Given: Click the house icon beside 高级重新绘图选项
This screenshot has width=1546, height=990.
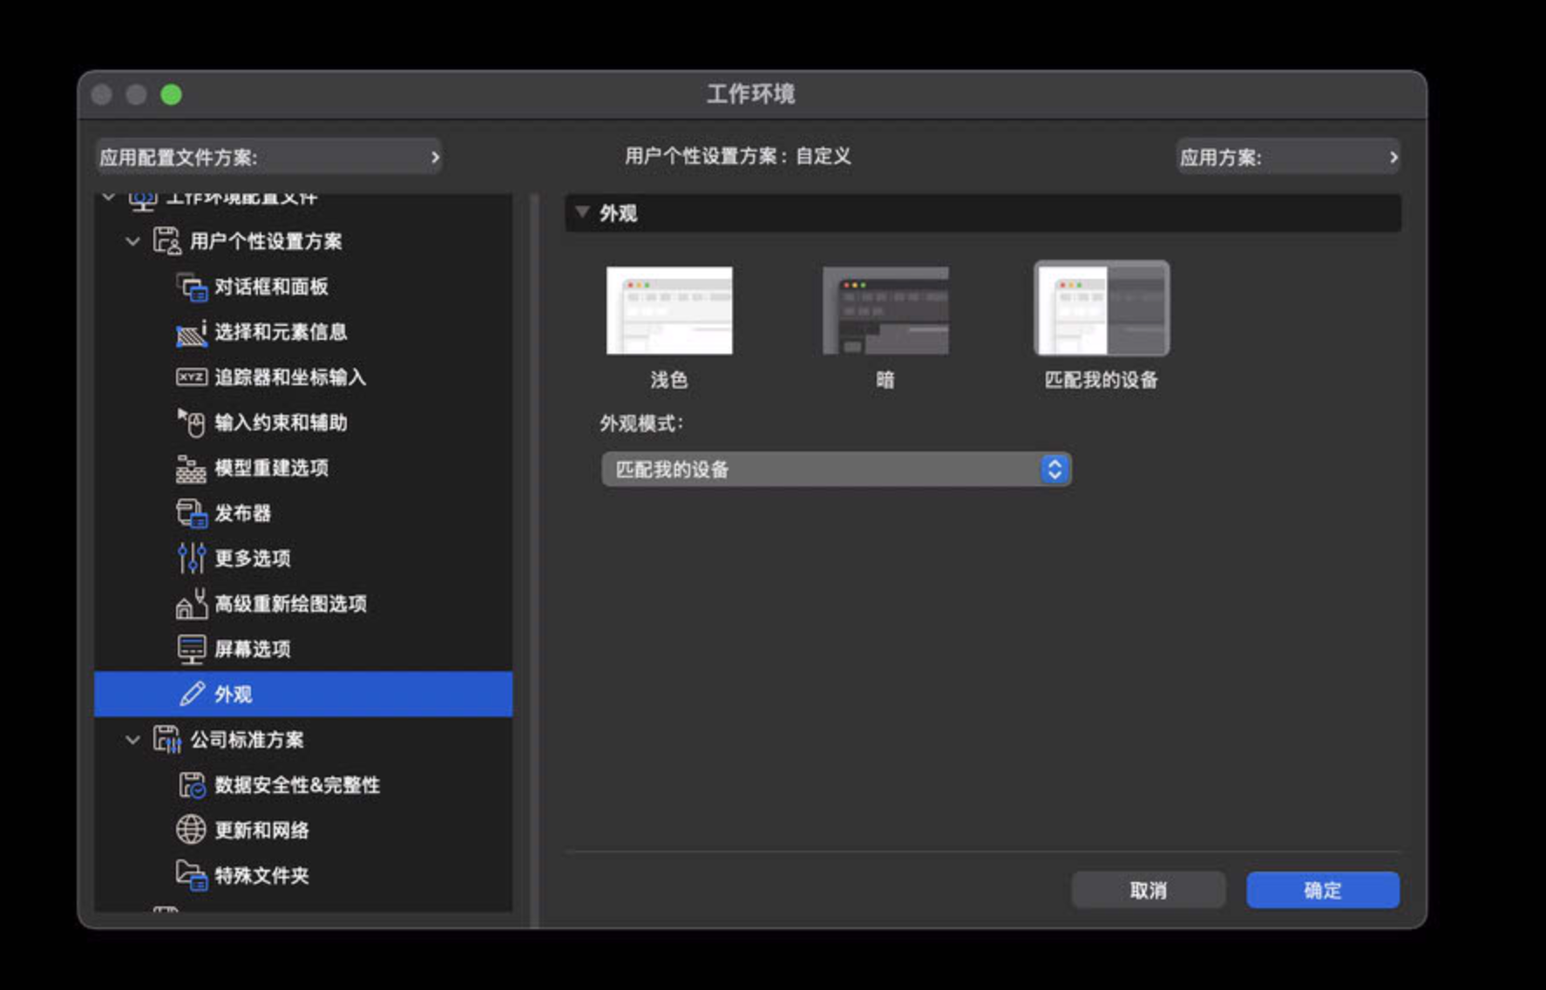Looking at the screenshot, I should [x=192, y=603].
